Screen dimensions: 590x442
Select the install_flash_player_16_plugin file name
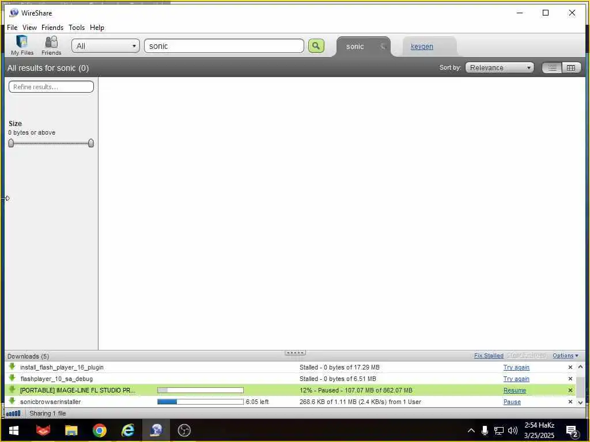62,367
